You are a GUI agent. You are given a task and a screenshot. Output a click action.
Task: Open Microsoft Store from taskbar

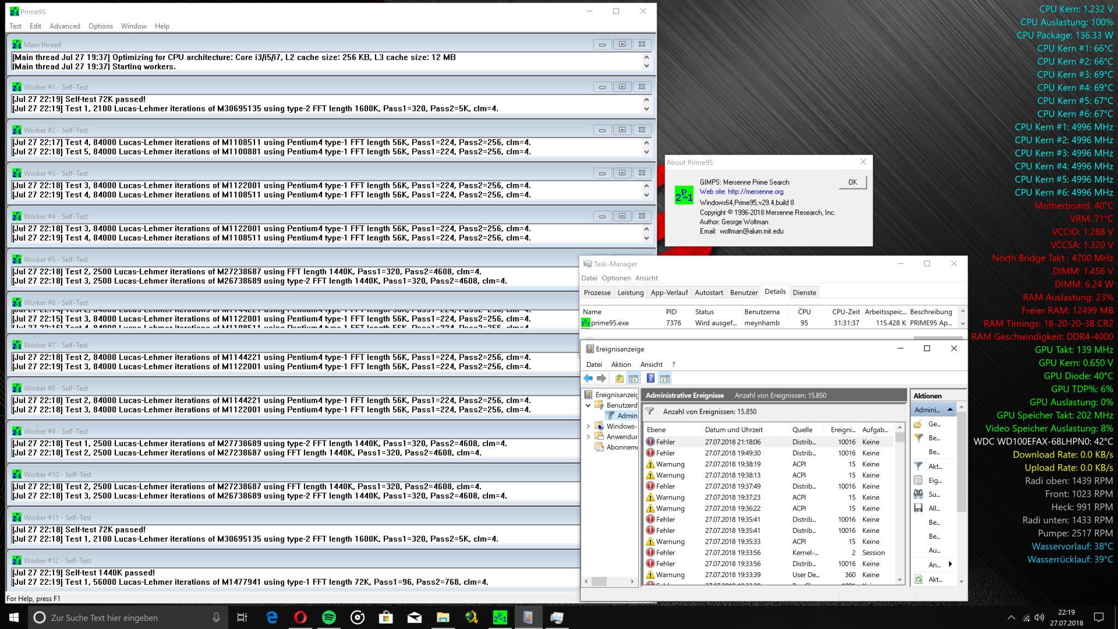[x=386, y=618]
